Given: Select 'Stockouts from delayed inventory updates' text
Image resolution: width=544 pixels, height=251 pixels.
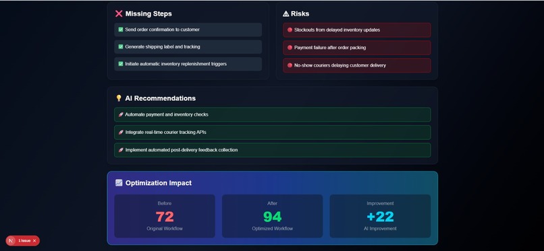Looking at the screenshot, I should pos(337,30).
